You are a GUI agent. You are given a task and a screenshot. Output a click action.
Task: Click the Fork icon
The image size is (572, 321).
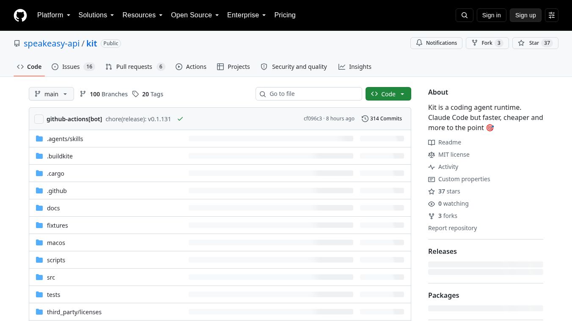click(475, 43)
